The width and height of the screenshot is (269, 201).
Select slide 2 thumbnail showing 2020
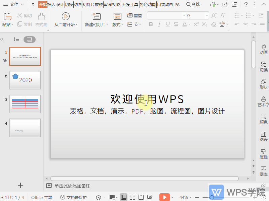click(25, 80)
